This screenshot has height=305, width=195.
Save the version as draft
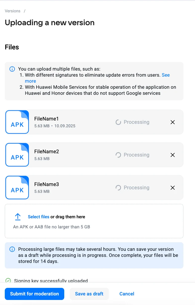coord(89,294)
